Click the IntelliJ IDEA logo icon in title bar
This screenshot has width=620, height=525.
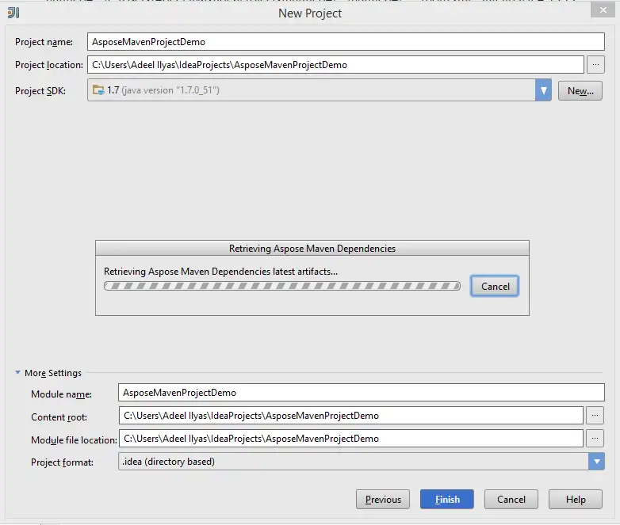[x=13, y=13]
